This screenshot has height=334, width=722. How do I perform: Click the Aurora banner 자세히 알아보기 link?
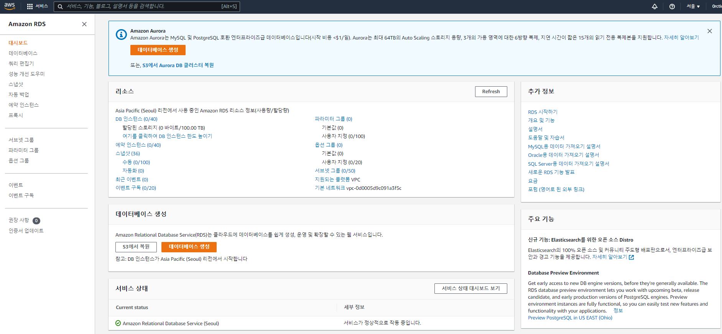pos(681,38)
